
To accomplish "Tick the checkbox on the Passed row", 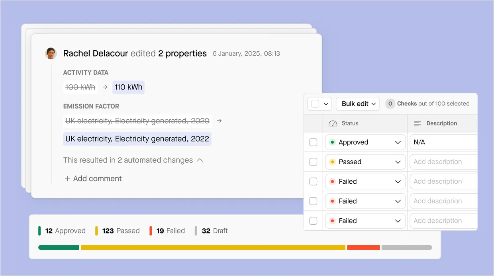I will coord(314,162).
